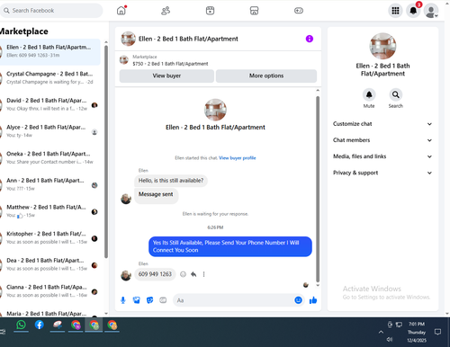Open the $750 Marketplace listing link
450x347 pixels.
[170, 64]
